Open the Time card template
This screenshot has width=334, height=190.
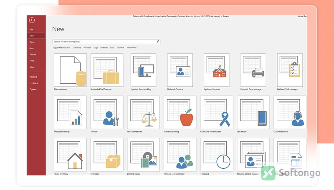217,155
